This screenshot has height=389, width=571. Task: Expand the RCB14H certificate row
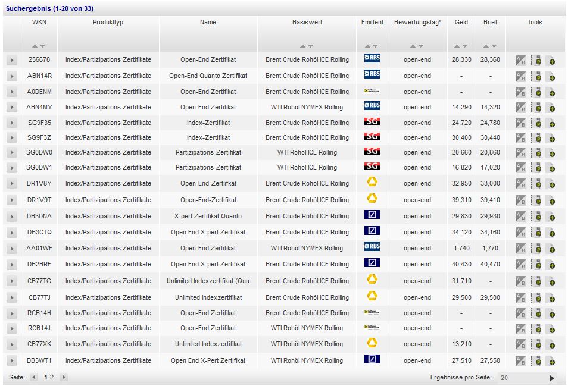(x=11, y=313)
